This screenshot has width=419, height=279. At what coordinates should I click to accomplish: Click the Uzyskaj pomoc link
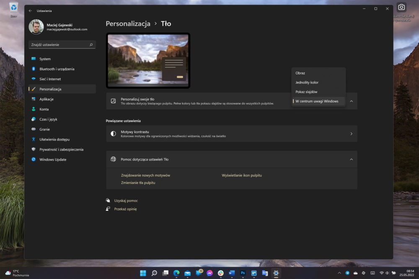pyautogui.click(x=126, y=201)
